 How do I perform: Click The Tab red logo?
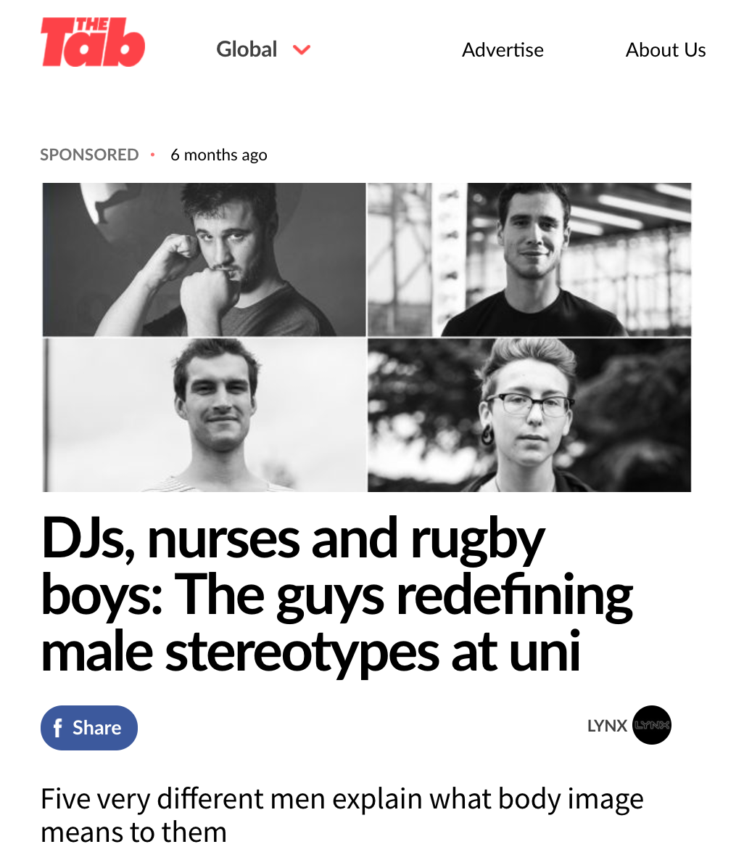coord(93,42)
